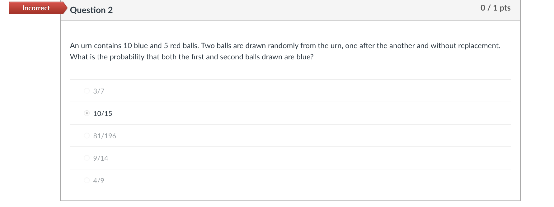
Task: Select the 81/196 answer radio button
Action: [x=87, y=136]
